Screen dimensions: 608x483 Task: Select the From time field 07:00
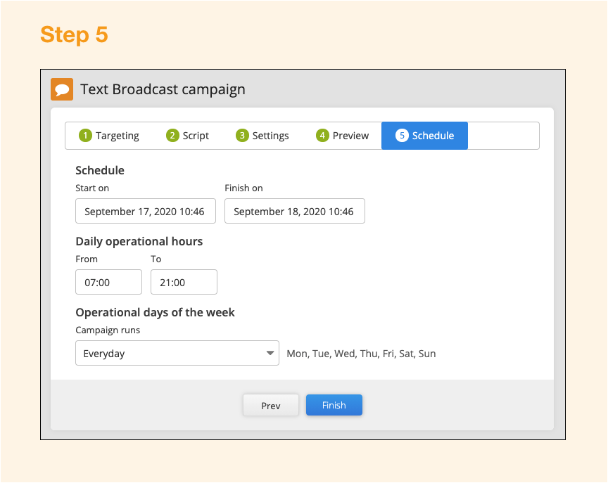[x=108, y=282]
